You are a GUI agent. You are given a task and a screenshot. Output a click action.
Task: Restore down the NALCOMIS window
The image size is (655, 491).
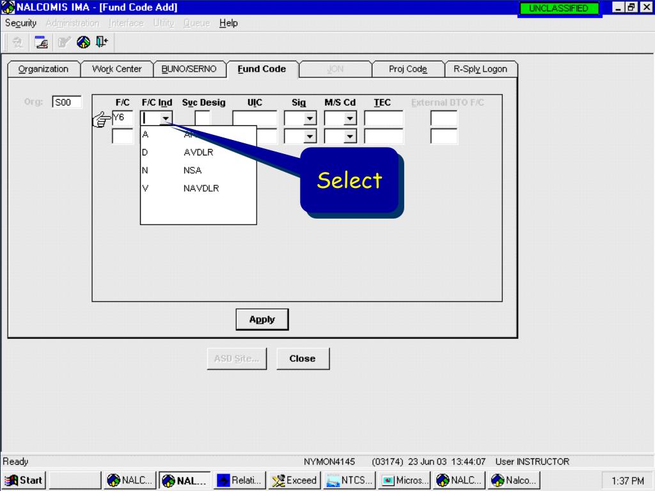tap(631, 7)
